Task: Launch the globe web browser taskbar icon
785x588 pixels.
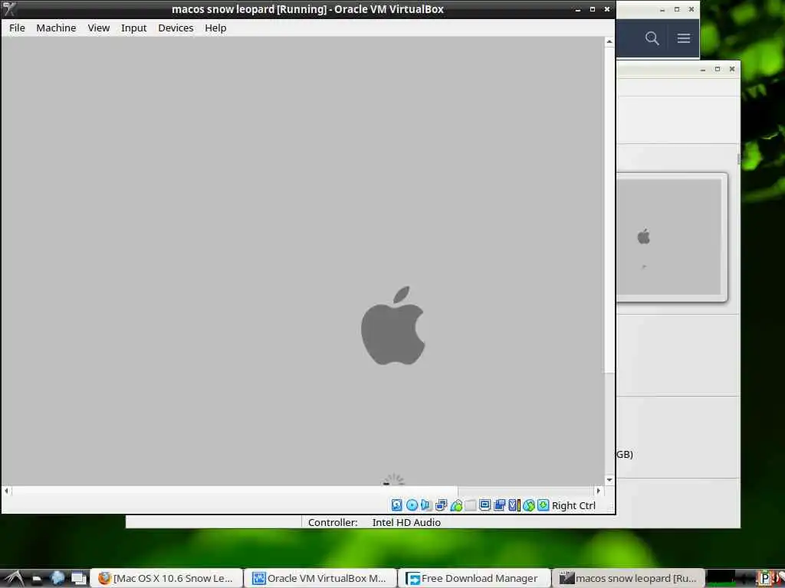Action: 57,578
